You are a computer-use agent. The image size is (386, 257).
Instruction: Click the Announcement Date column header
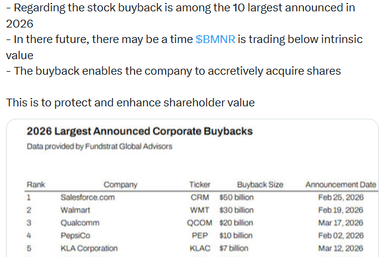[x=341, y=185]
